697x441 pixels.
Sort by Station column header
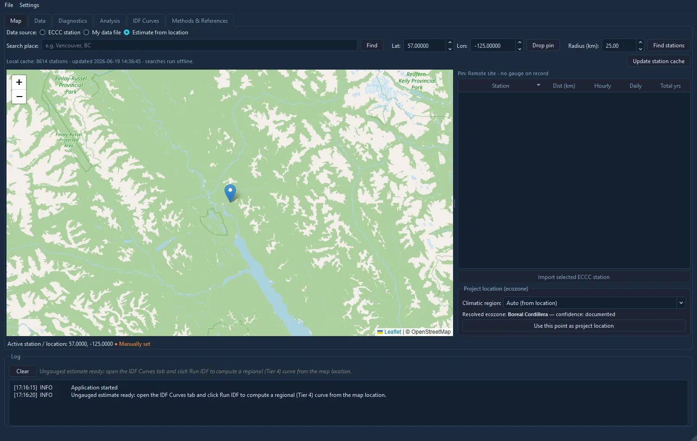(x=500, y=86)
